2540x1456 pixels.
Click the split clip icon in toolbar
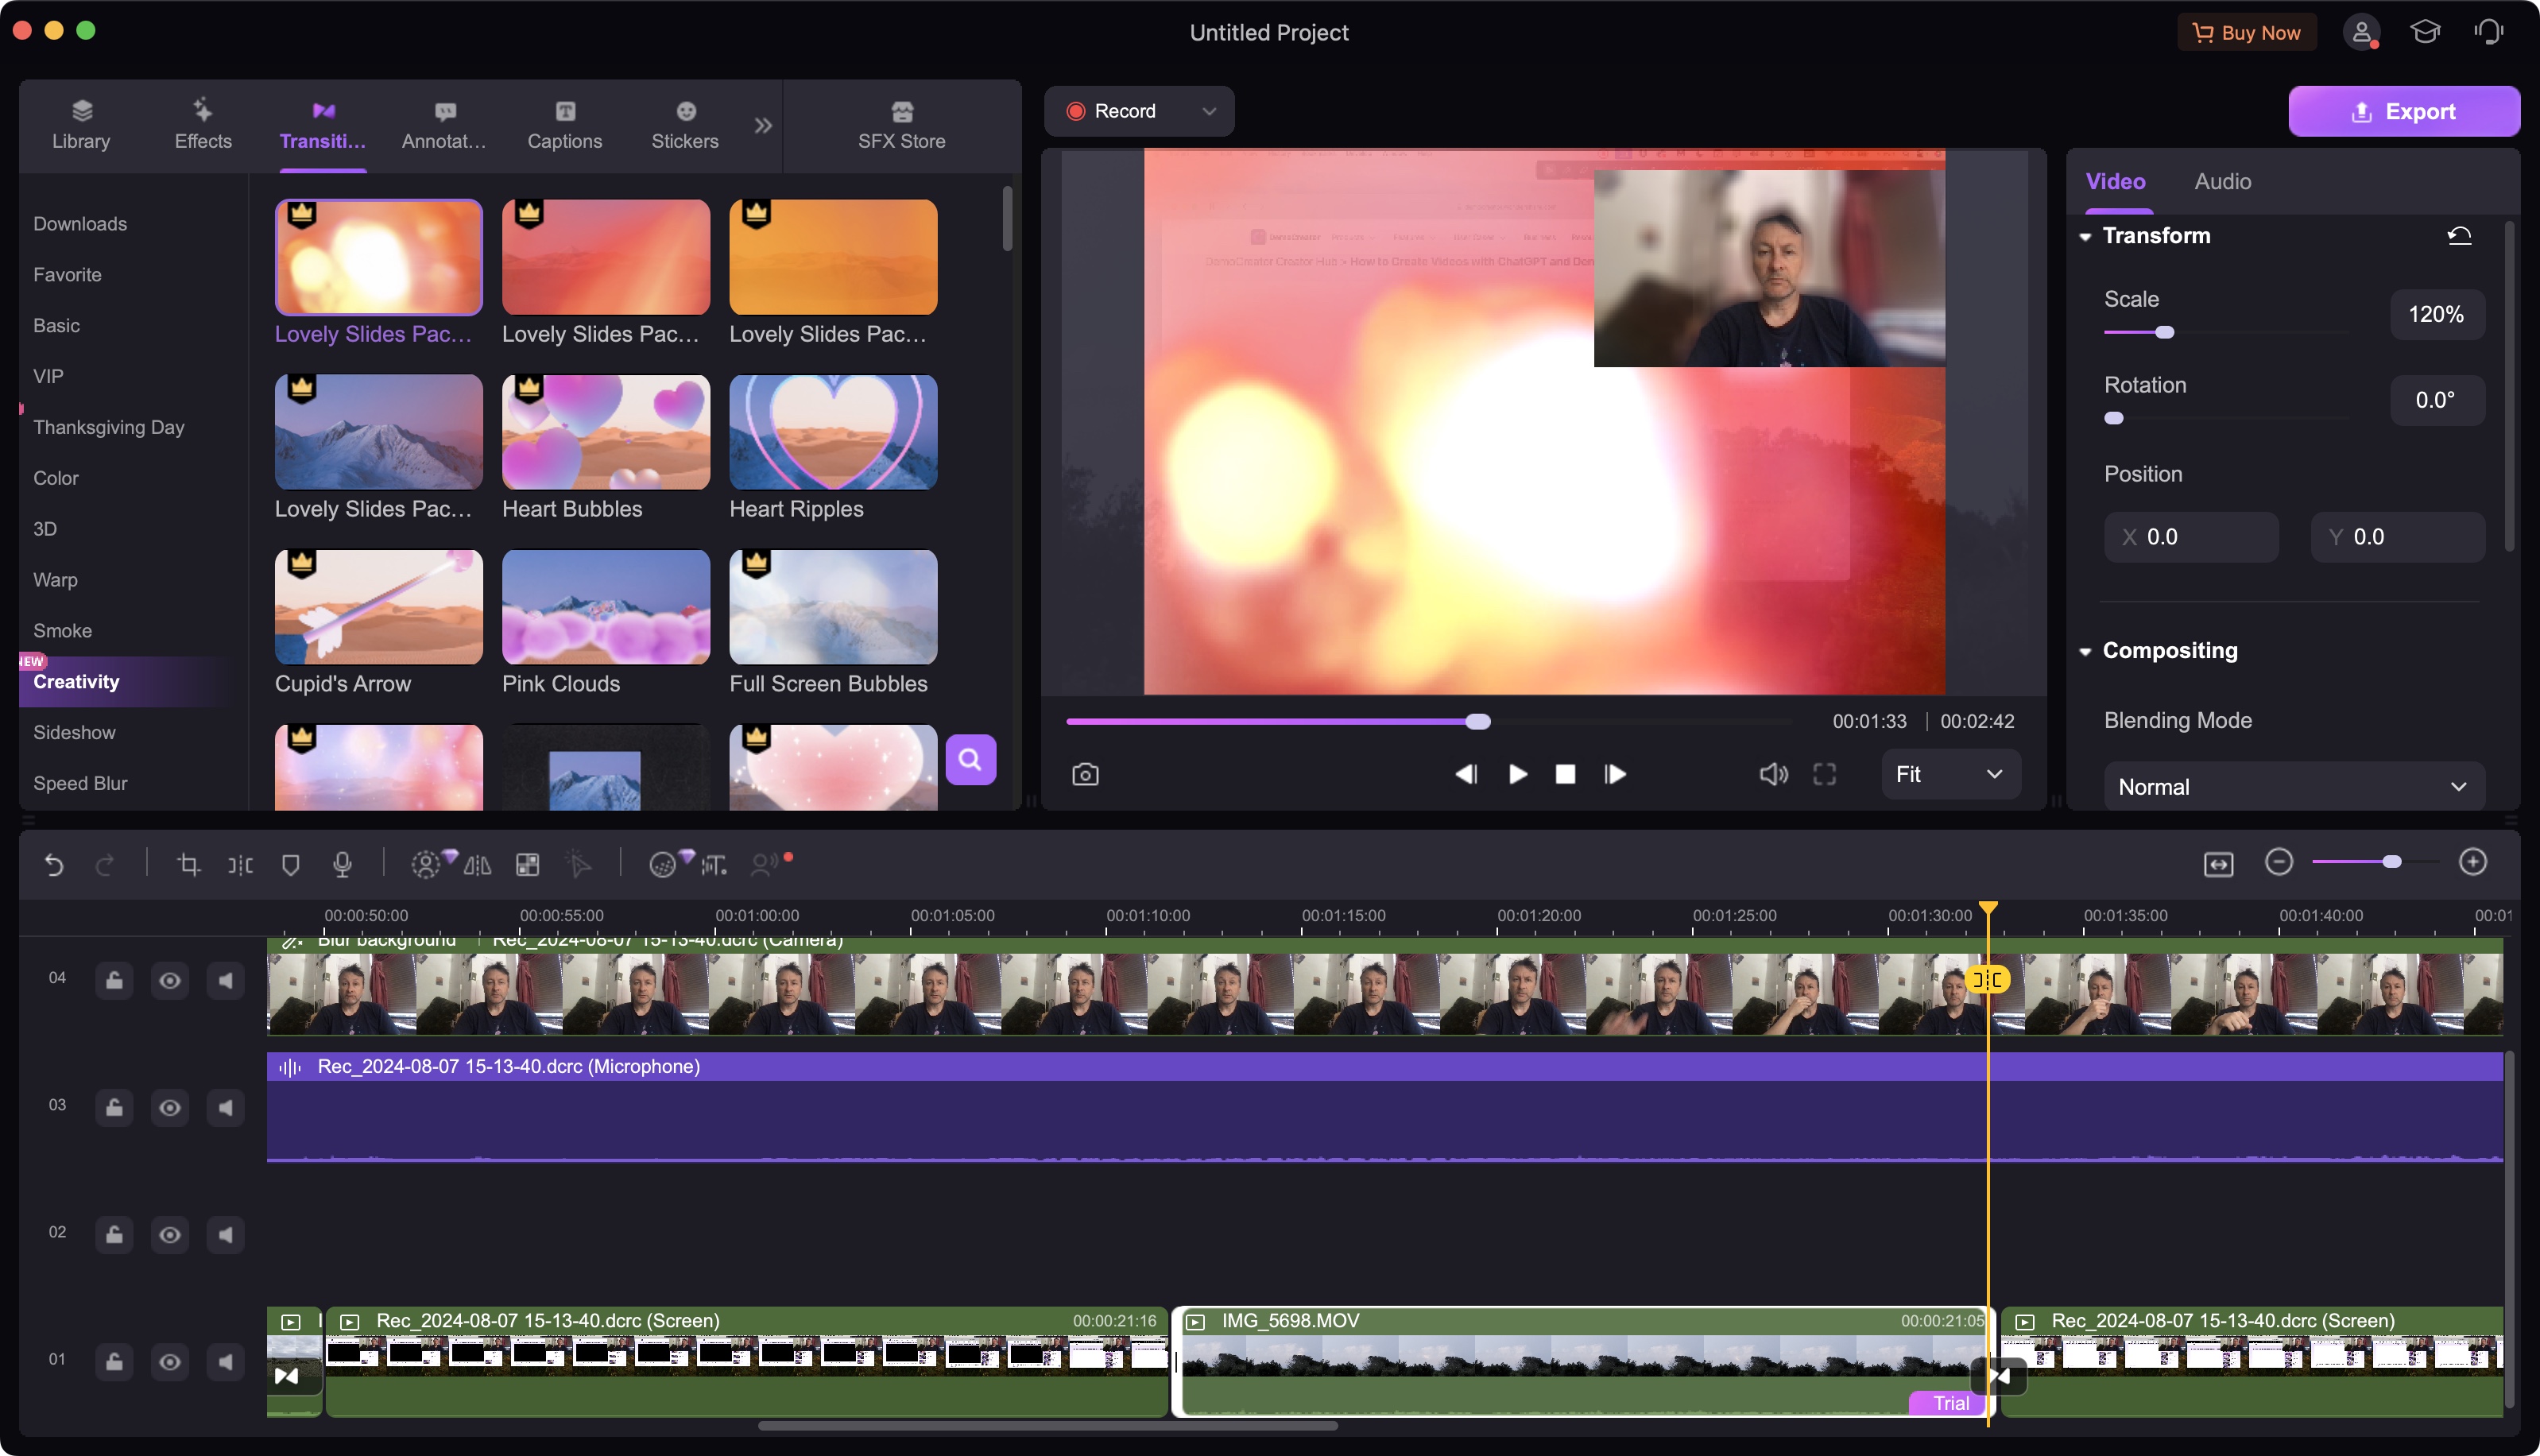tap(242, 863)
